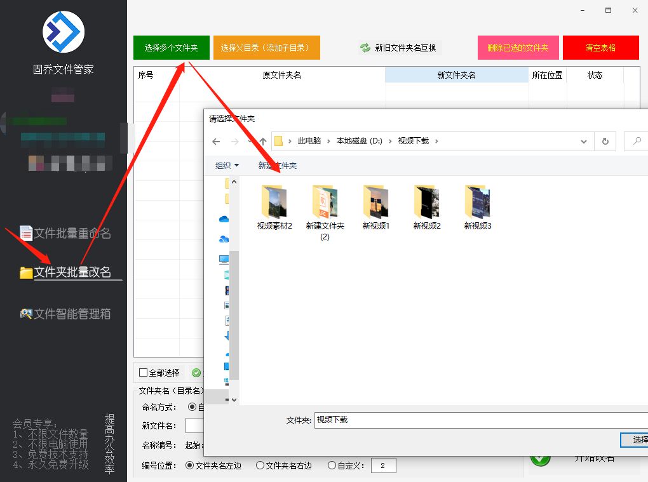This screenshot has width=648, height=482.
Task: Click the navigation pane scrollbar up arrow
Action: (234, 182)
